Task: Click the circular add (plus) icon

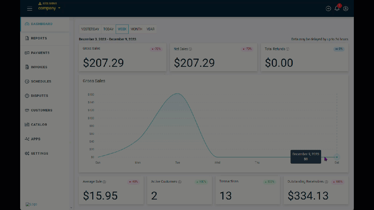Action: coord(328,8)
